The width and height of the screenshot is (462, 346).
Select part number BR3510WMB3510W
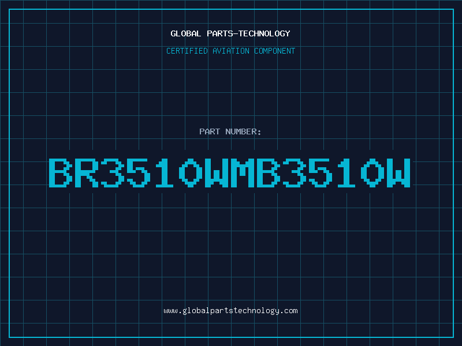point(229,172)
